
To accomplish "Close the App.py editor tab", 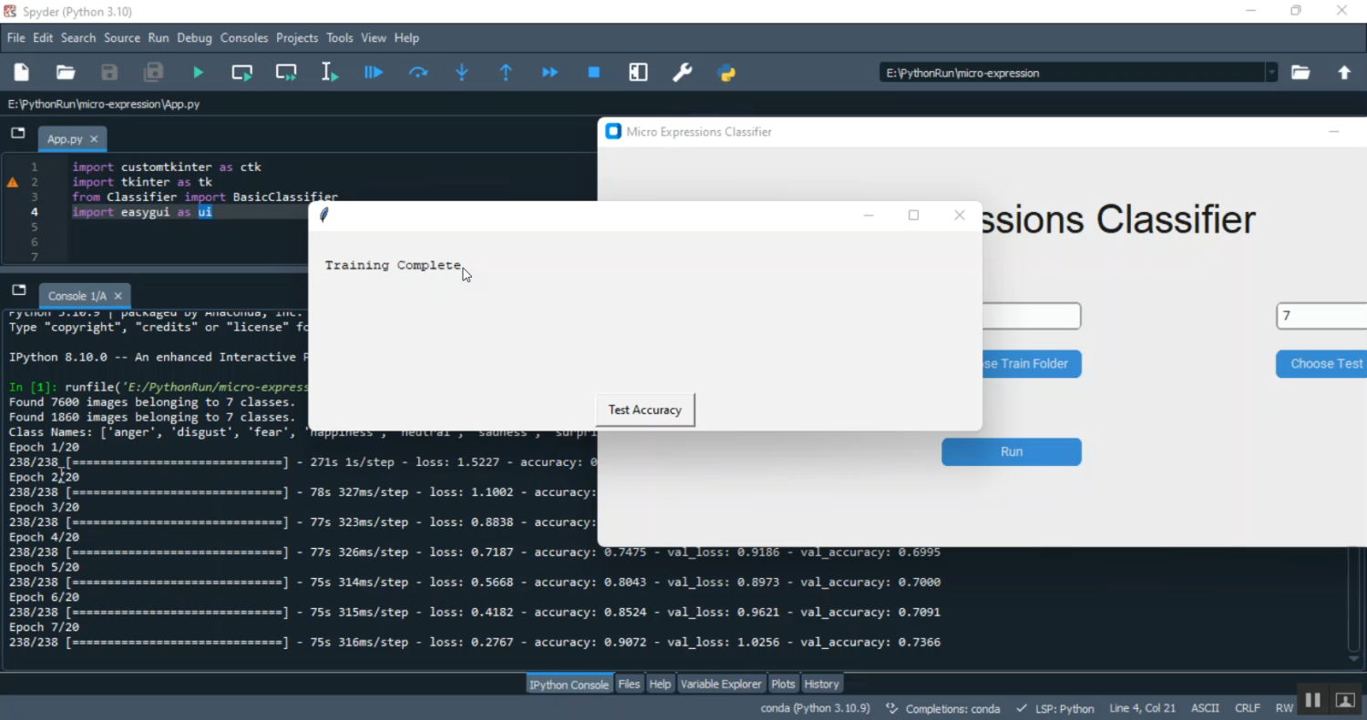I will click(x=94, y=139).
